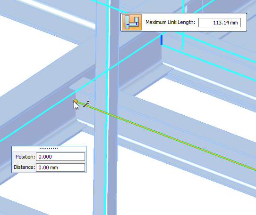Click the Distance input field
This screenshot has width=256, height=215.
(60, 167)
